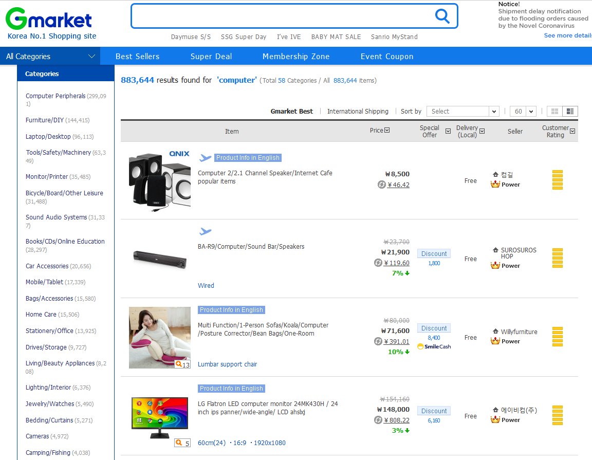Screen dimensions: 592x460
Task: Click the search magnifier icon
Action: tap(442, 16)
